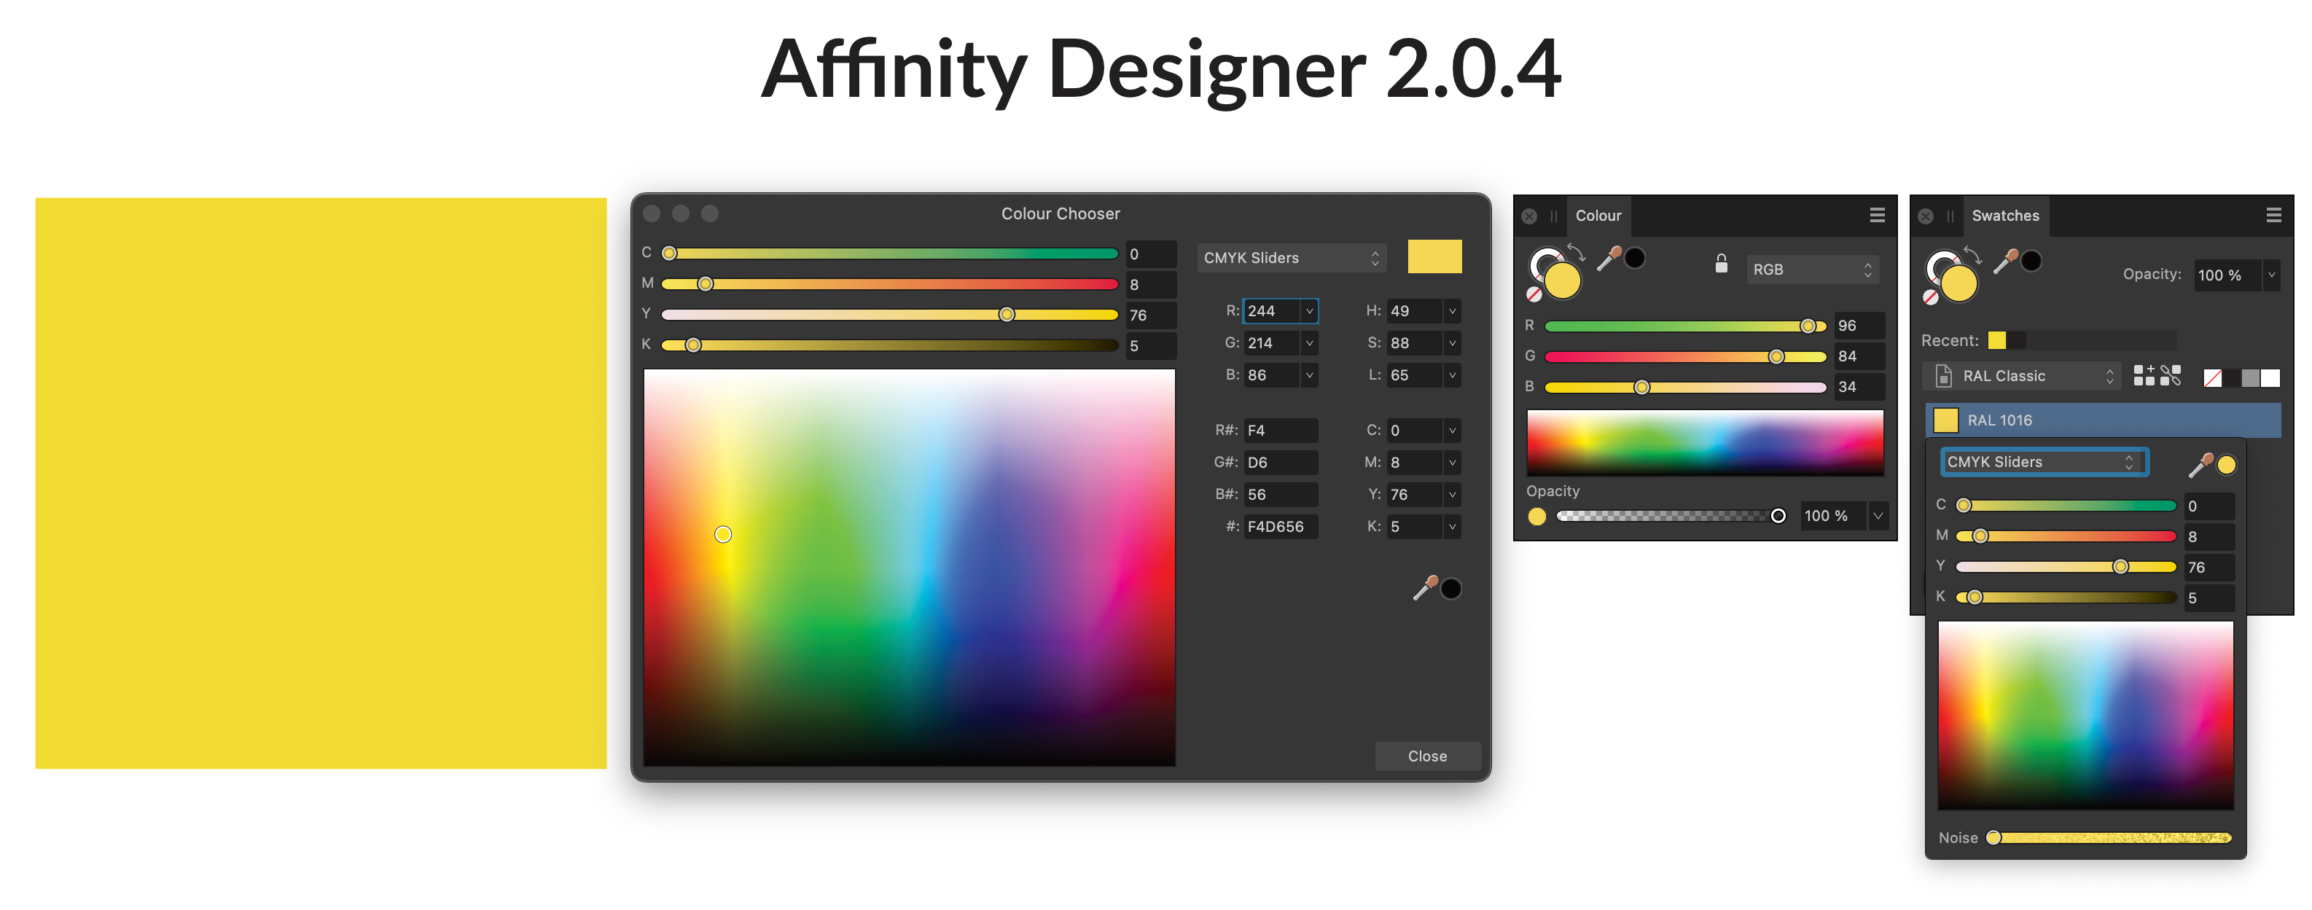Click the colour spectrum strip in Colour panel
Screen dimensions: 2312x910
point(1706,442)
